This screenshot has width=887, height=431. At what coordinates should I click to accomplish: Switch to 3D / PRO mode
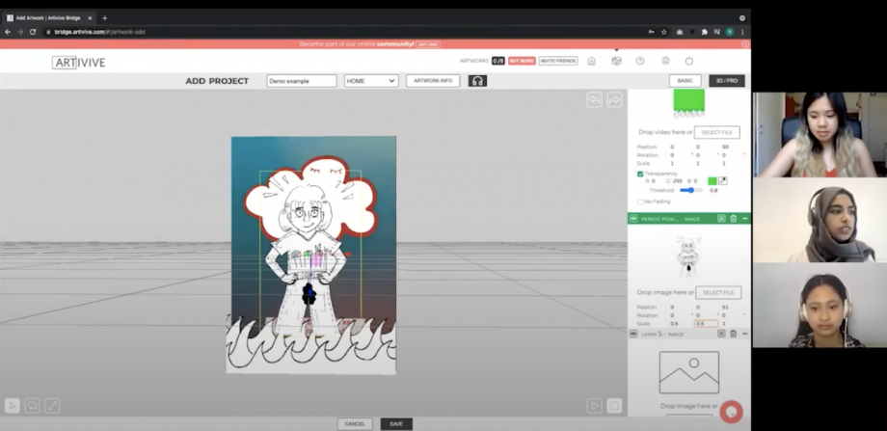pos(727,81)
